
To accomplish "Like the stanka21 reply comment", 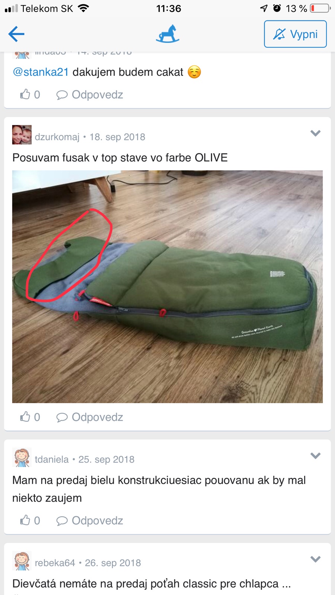I will point(30,94).
